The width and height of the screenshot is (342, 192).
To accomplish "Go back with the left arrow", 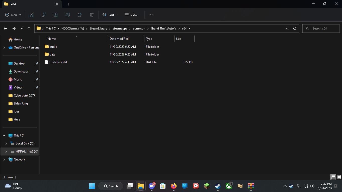I will click(5, 28).
